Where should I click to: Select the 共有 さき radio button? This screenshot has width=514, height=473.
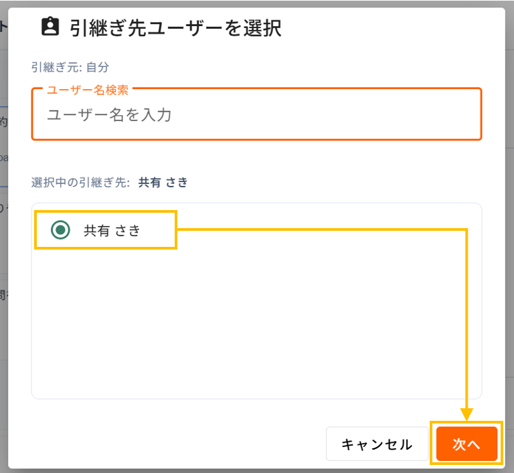coord(60,230)
